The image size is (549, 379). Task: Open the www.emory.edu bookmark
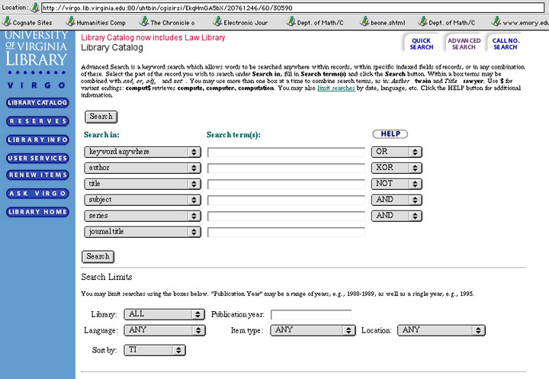(x=519, y=22)
